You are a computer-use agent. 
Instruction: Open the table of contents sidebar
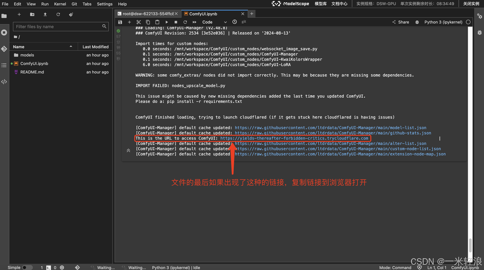pyautogui.click(x=4, y=65)
